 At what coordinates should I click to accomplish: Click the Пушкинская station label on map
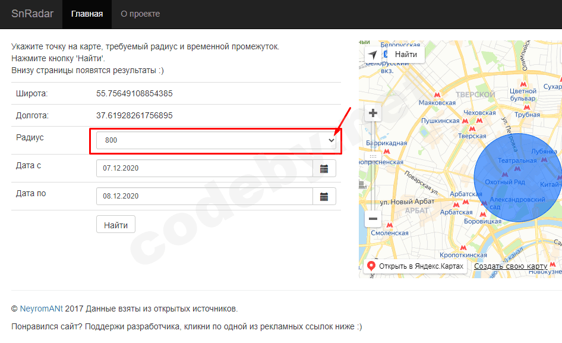[x=440, y=121]
